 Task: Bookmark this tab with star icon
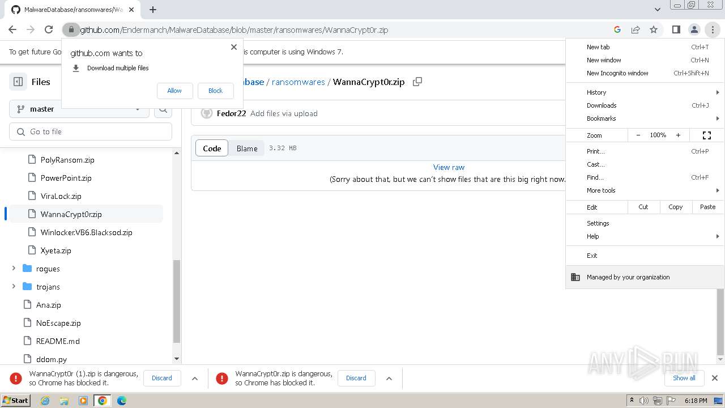coord(654,29)
